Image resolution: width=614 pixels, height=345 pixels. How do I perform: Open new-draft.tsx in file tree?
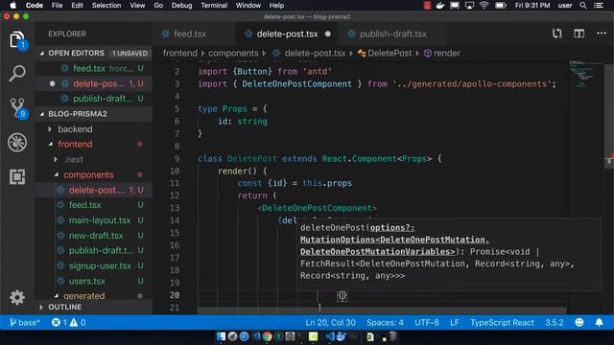click(x=94, y=236)
